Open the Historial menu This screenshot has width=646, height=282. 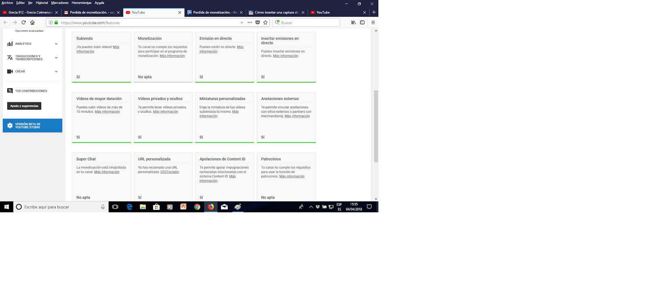[x=42, y=3]
